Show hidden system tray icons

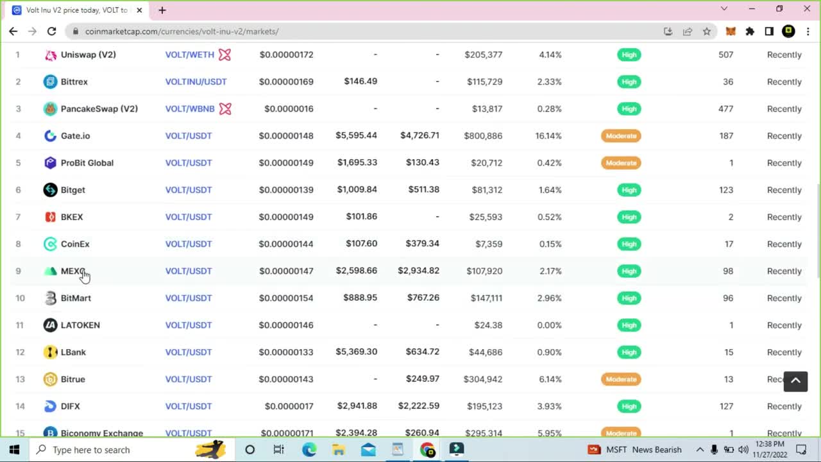[699, 450]
